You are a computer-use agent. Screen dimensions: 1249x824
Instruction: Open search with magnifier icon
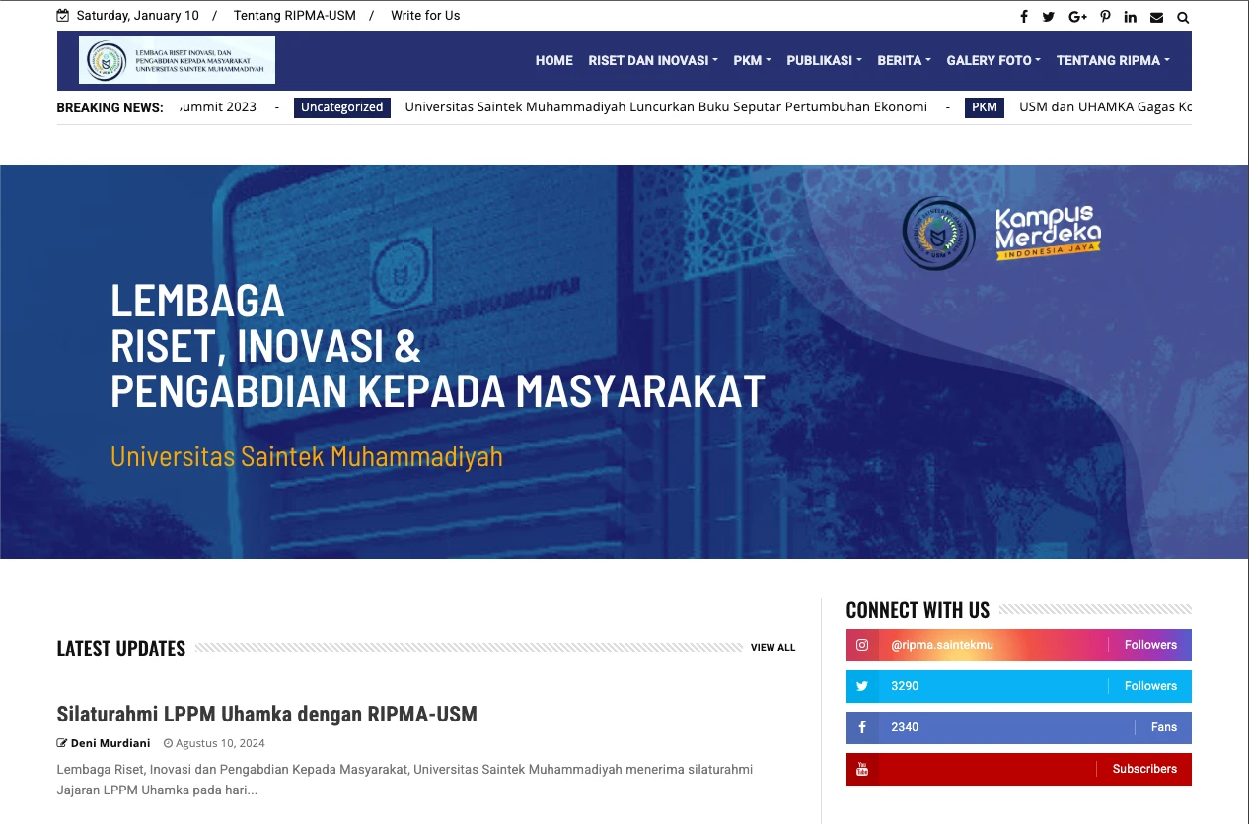1183,17
